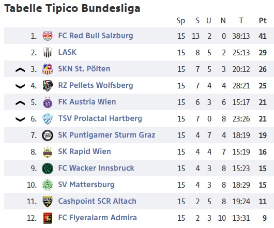The height and width of the screenshot is (228, 274).
Task: Click the Cashpoint SCR Altach crest
Action: point(48,202)
